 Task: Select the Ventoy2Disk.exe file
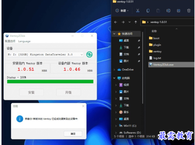[x=171, y=65]
